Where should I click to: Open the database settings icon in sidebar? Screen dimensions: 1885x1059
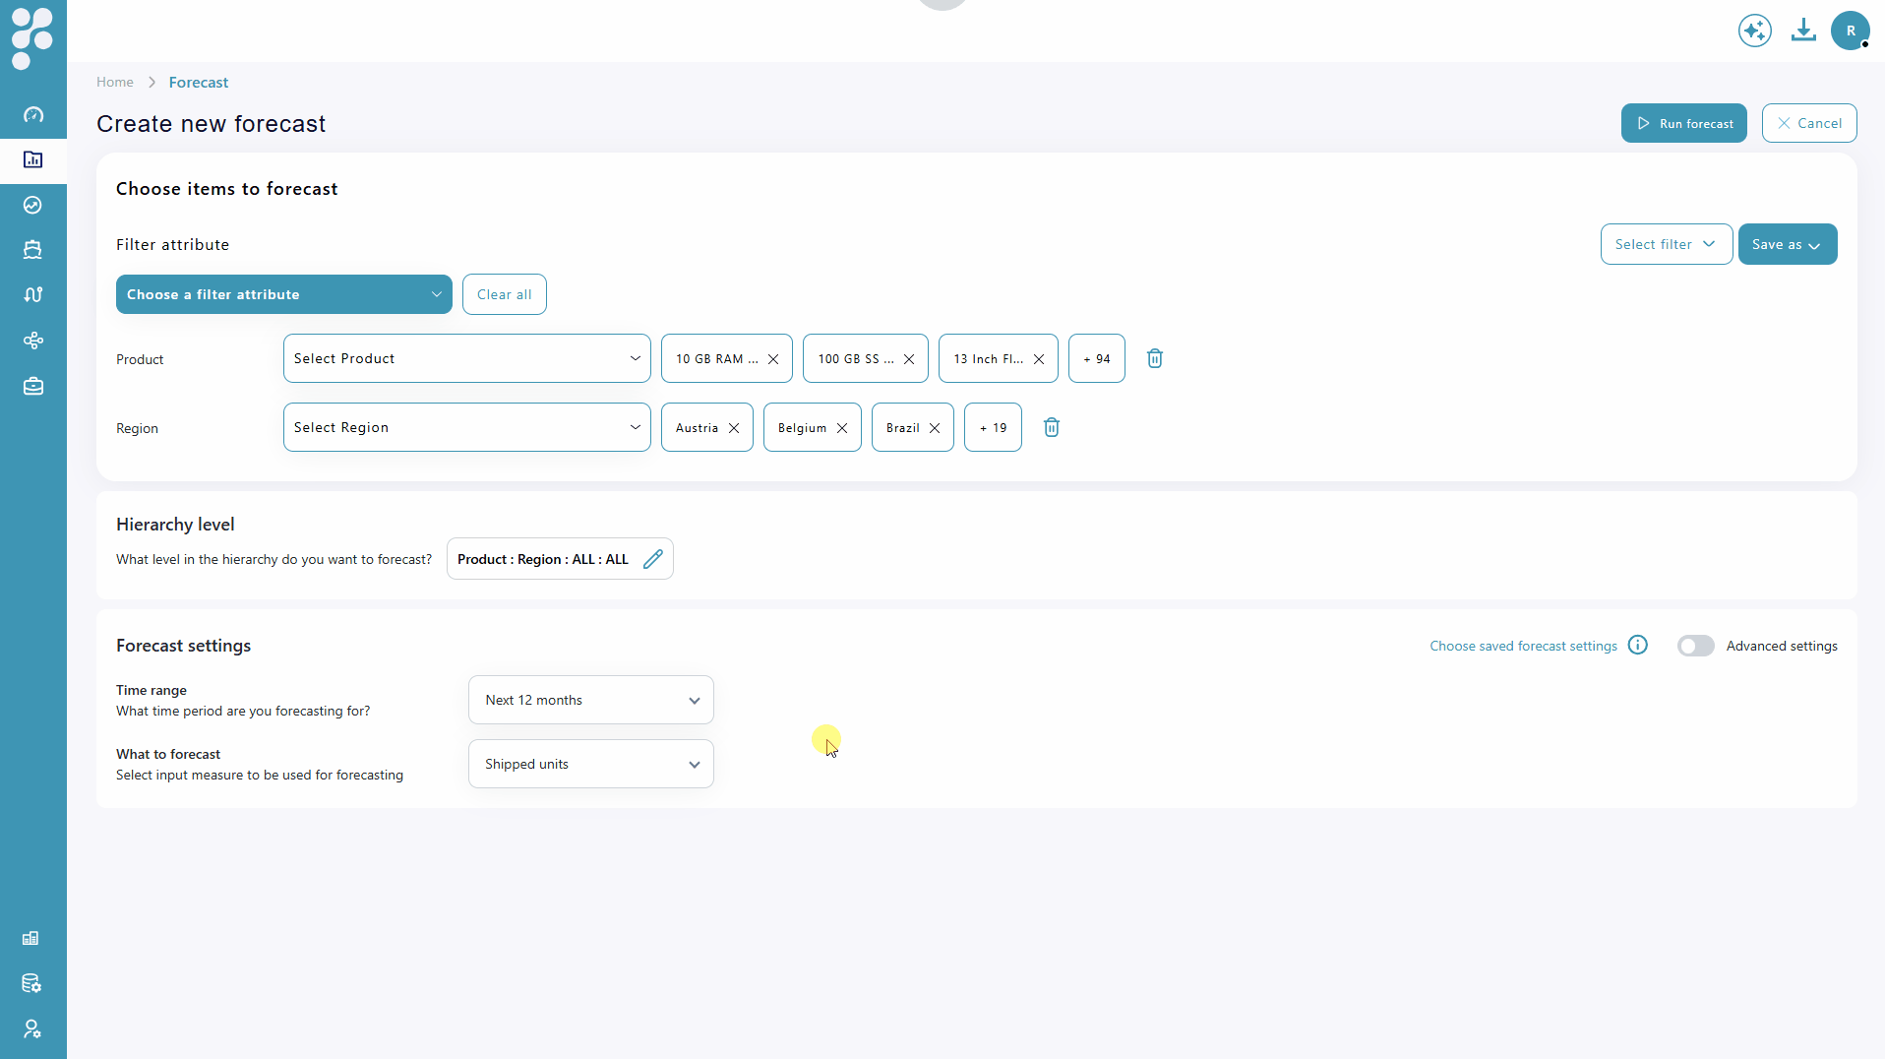pos(31,983)
